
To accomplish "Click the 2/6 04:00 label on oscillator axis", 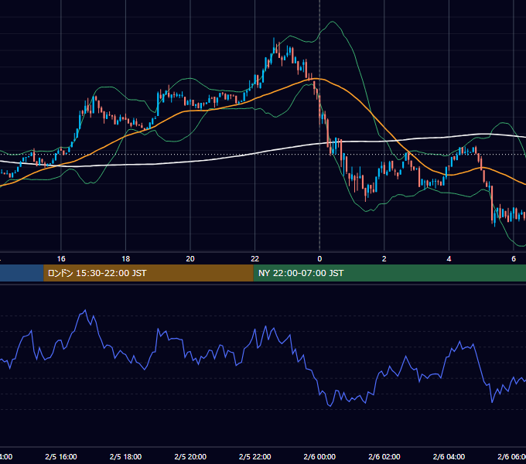I will coord(449,456).
